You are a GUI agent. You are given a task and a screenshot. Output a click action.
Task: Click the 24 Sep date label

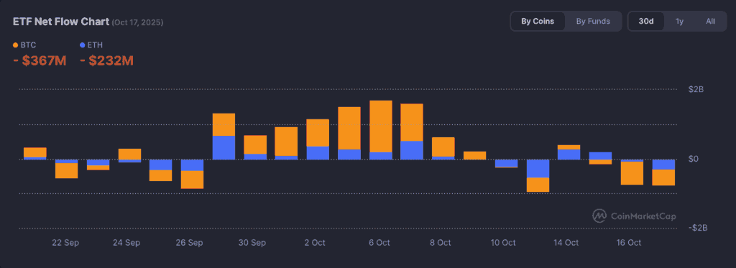[x=126, y=243]
